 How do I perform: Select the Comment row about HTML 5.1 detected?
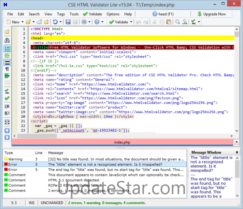(95, 180)
